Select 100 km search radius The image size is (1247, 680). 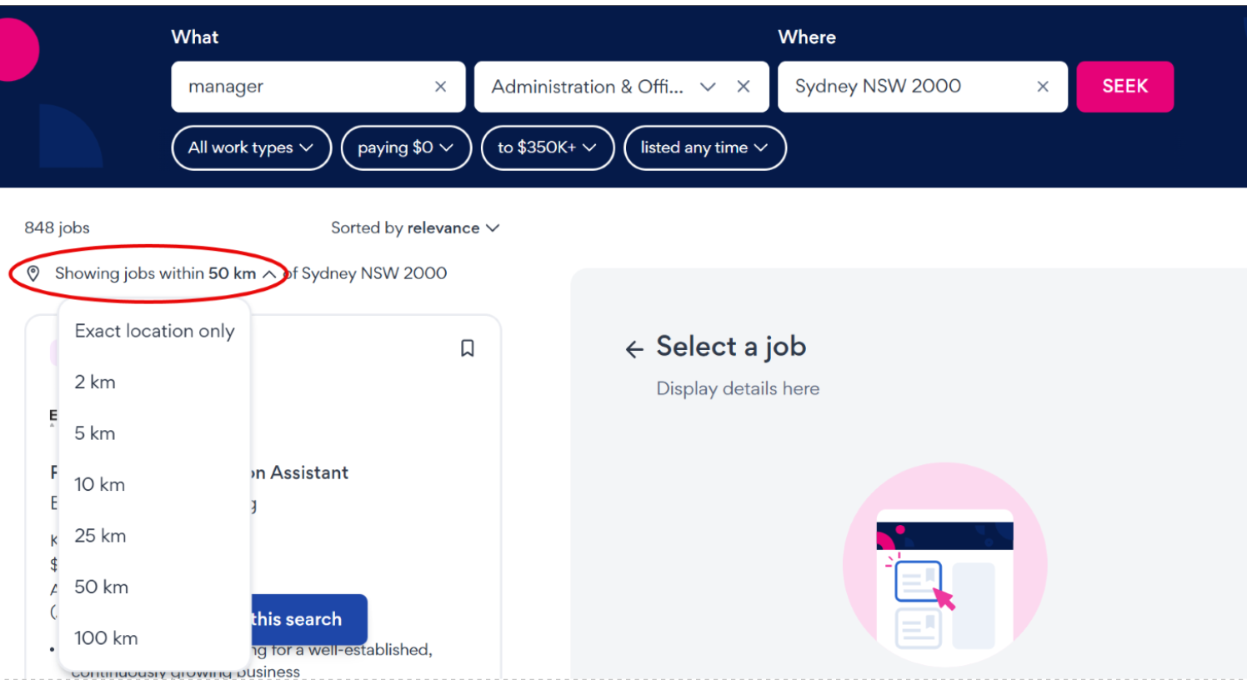click(x=106, y=638)
